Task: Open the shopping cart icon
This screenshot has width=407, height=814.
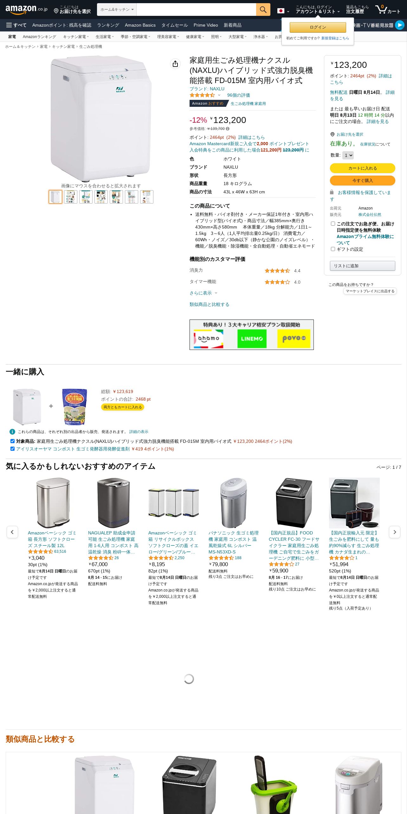Action: click(388, 10)
